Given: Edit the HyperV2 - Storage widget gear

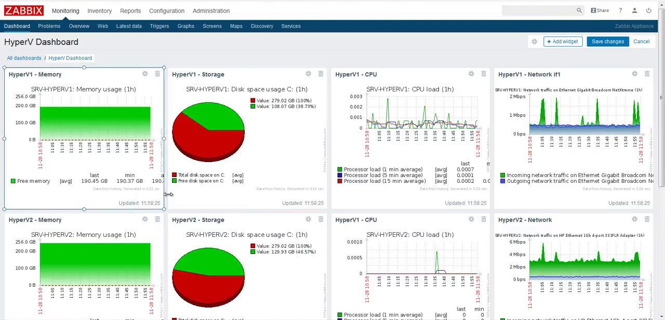Looking at the screenshot, I should pos(308,219).
